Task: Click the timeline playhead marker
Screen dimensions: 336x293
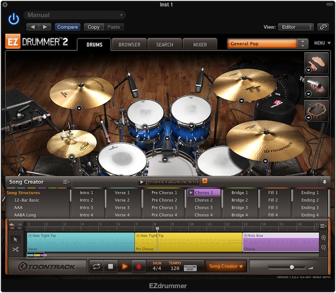Action: click(x=157, y=229)
